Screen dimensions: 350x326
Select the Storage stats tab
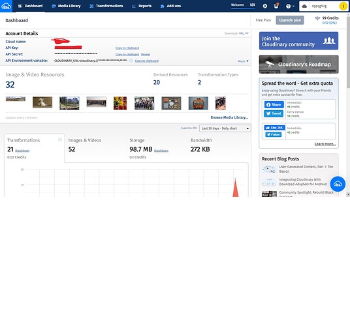[x=156, y=147]
